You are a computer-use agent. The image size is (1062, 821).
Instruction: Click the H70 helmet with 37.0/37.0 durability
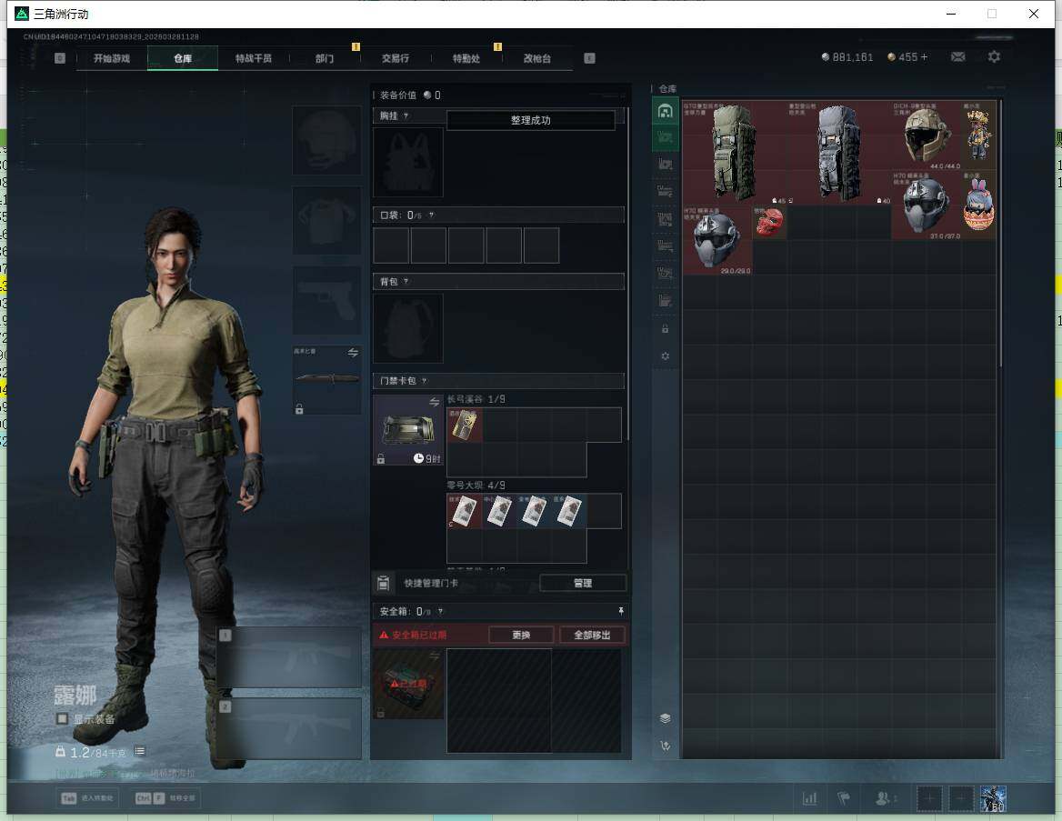(x=926, y=205)
